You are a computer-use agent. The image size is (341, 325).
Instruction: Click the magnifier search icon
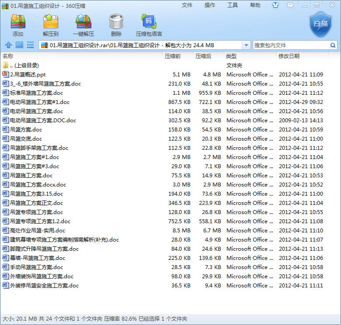[x=333, y=45]
